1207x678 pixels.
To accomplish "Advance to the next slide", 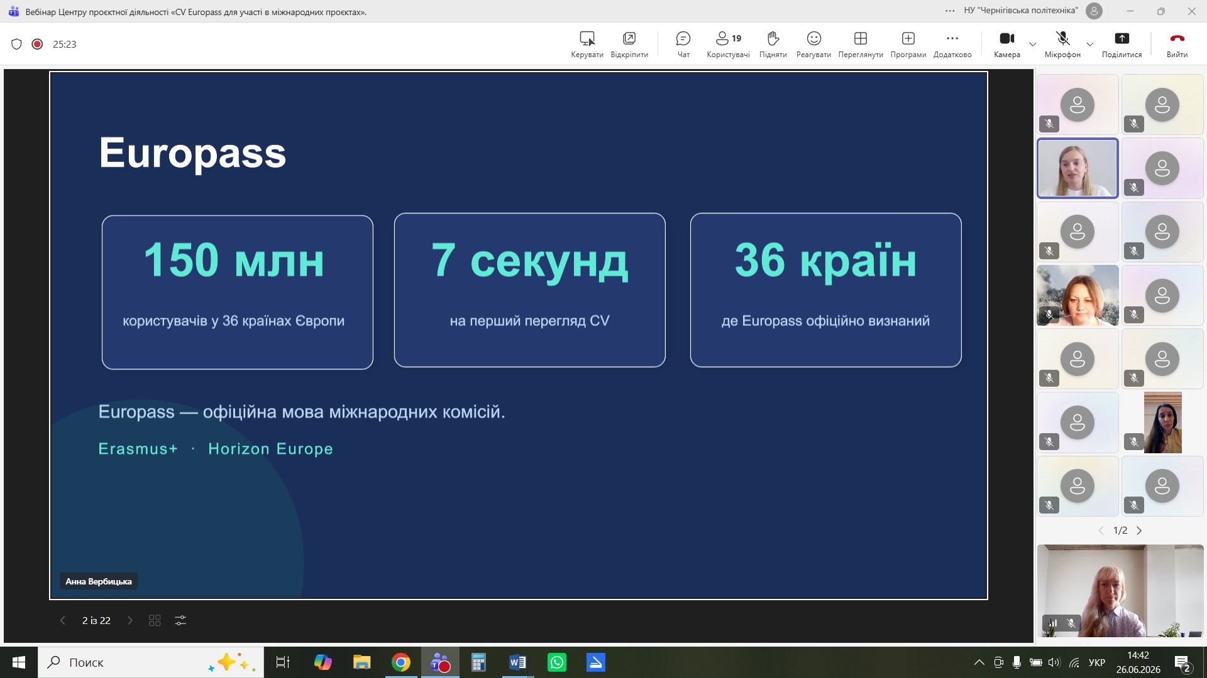I will (x=130, y=620).
